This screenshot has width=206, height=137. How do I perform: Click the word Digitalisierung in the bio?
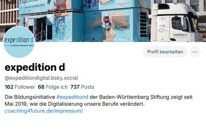coord(65,104)
